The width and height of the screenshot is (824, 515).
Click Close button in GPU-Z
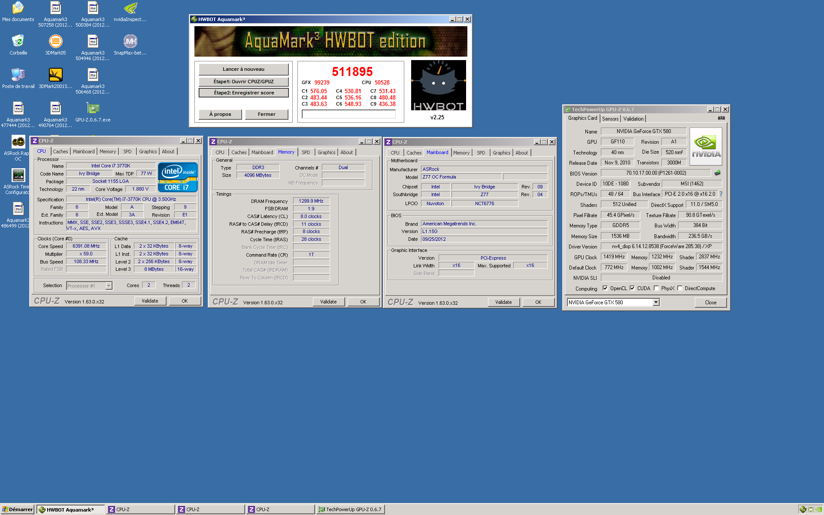point(711,303)
